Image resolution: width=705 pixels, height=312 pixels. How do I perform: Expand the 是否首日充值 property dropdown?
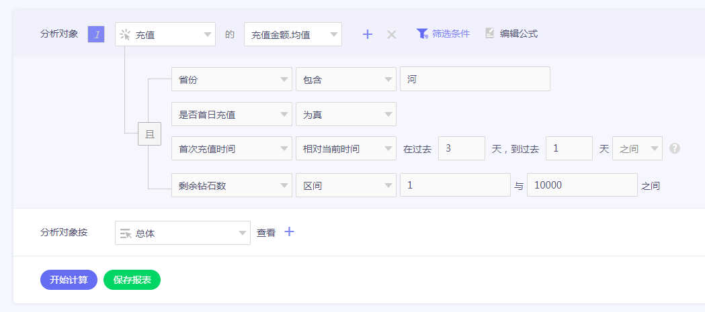[x=231, y=114]
